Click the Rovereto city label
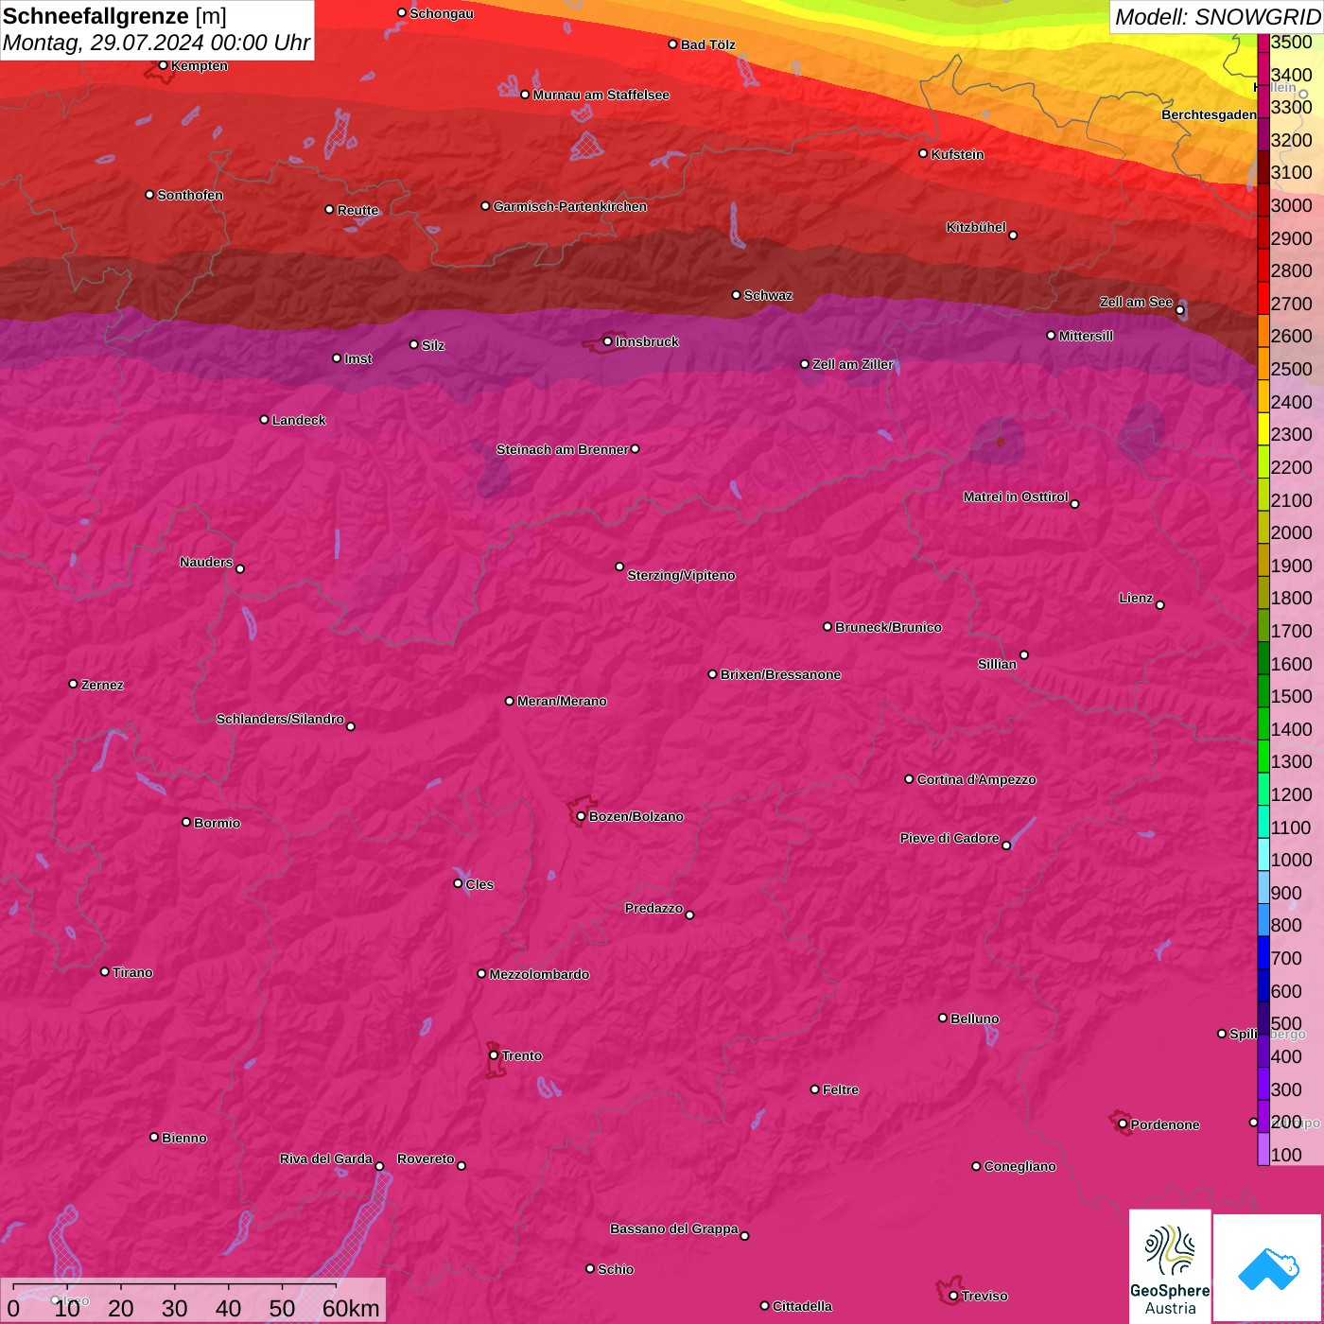This screenshot has width=1324, height=1324. (x=426, y=1158)
